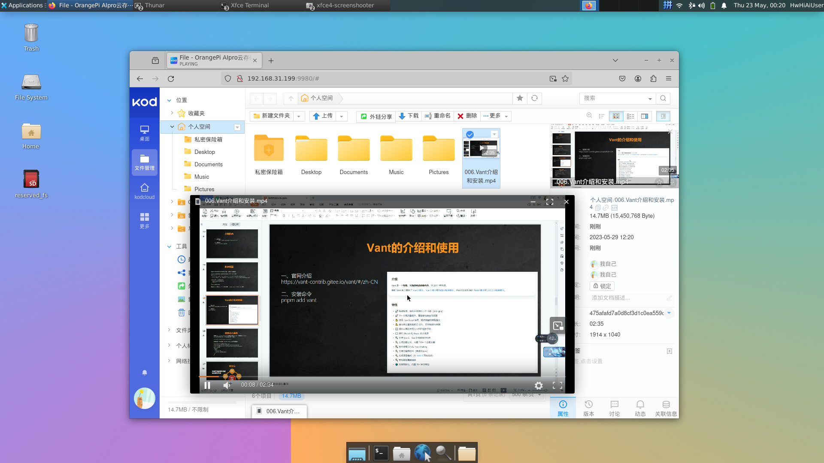Select Pictures in folder tree
Viewport: 824px width, 463px height.
pyautogui.click(x=204, y=189)
